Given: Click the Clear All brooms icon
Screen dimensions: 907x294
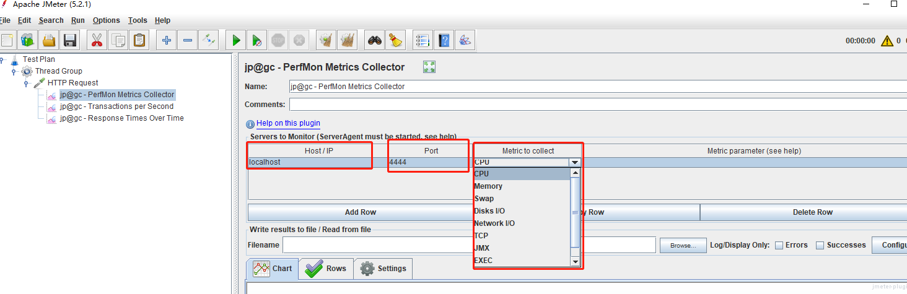Looking at the screenshot, I should [x=347, y=41].
